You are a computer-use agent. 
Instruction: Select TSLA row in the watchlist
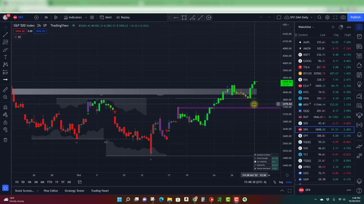325,67
